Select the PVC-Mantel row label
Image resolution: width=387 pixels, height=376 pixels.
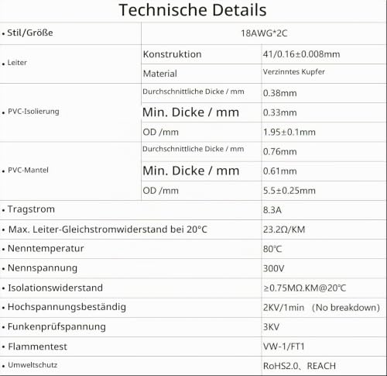[x=28, y=170]
